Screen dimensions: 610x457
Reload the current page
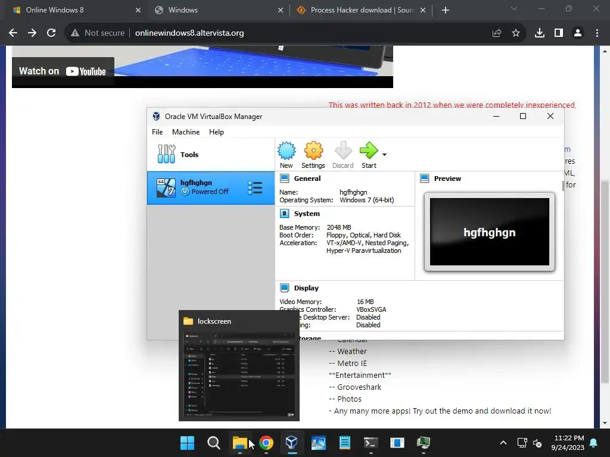[51, 33]
